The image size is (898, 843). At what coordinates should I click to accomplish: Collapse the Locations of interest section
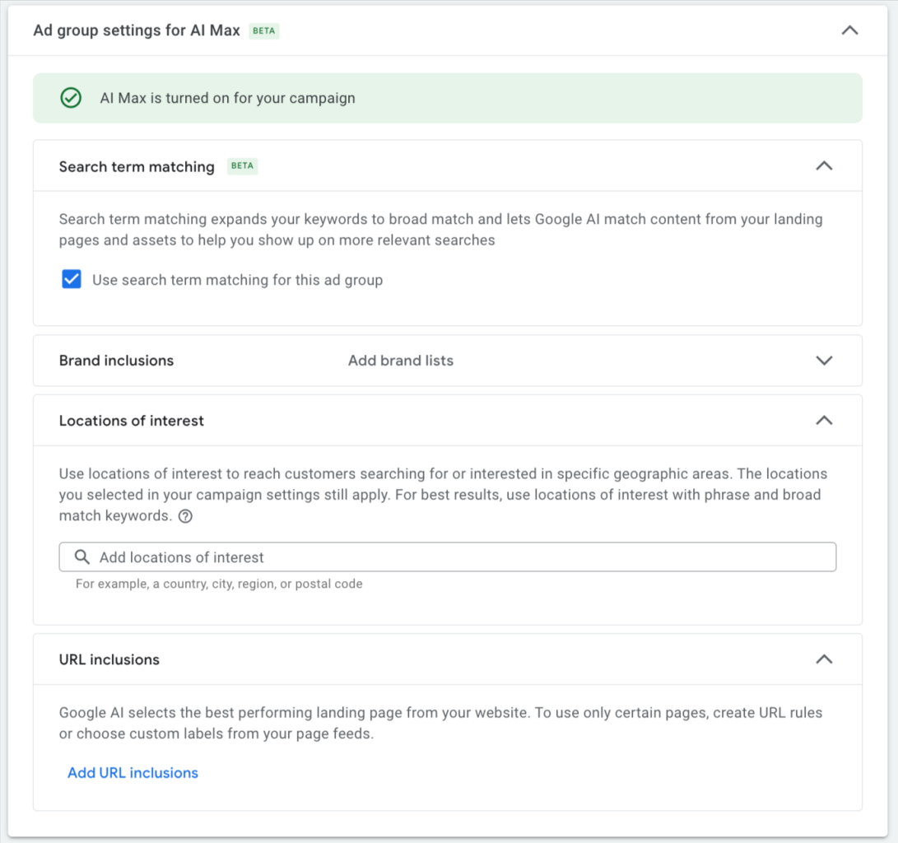click(x=824, y=421)
